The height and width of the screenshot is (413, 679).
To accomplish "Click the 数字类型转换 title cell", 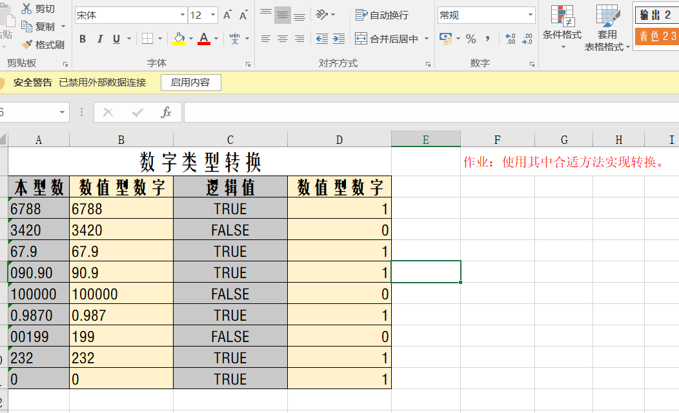I will [199, 161].
